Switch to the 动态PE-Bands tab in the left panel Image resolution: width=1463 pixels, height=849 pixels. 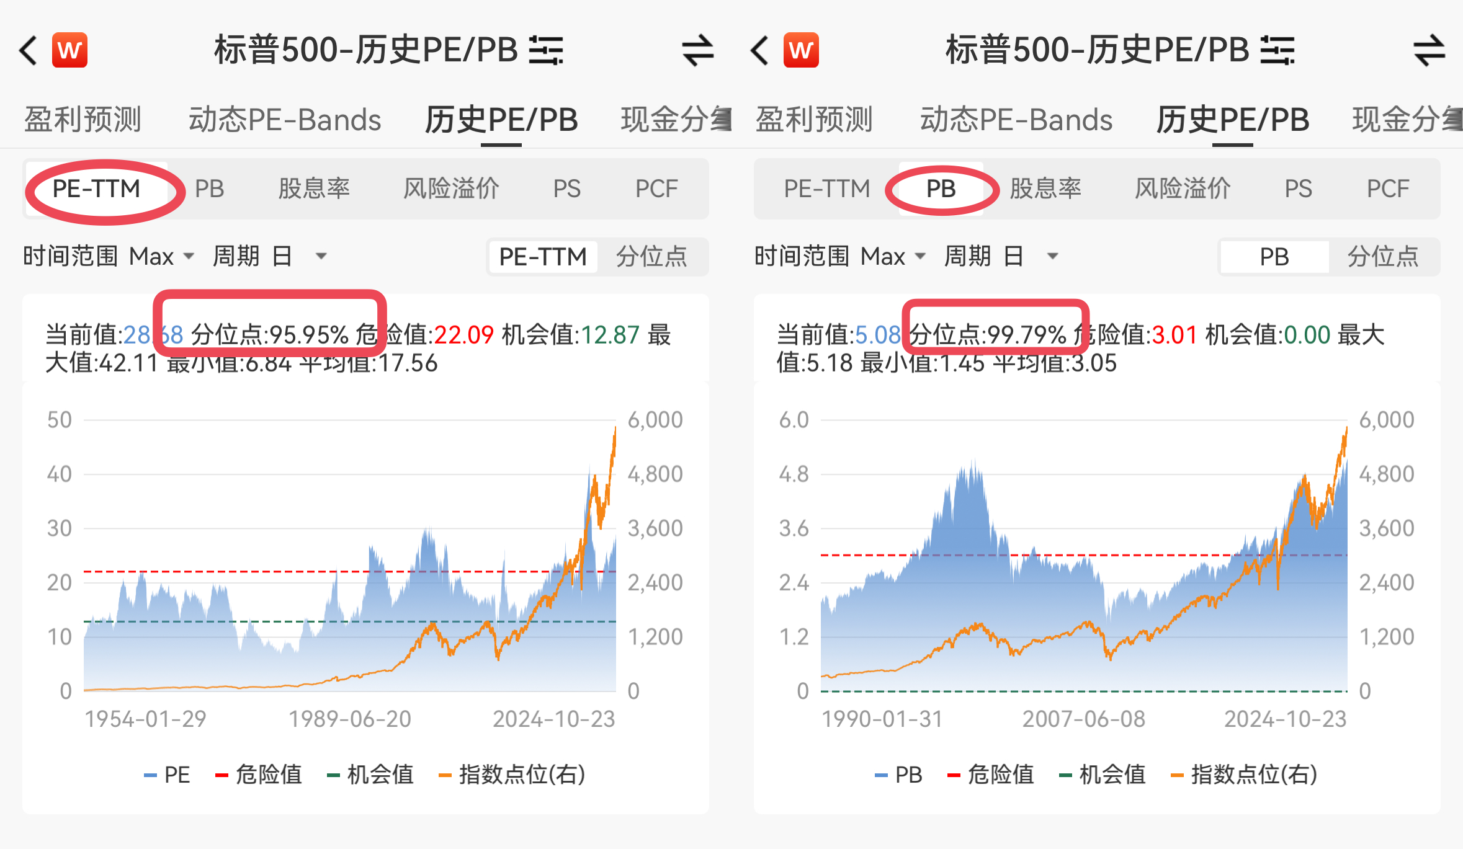point(285,120)
